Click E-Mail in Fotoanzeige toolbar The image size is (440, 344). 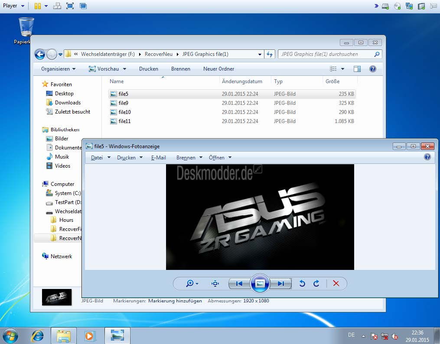(x=159, y=158)
